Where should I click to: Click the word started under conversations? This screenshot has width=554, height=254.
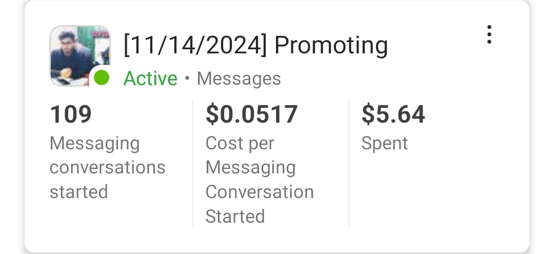(x=78, y=192)
